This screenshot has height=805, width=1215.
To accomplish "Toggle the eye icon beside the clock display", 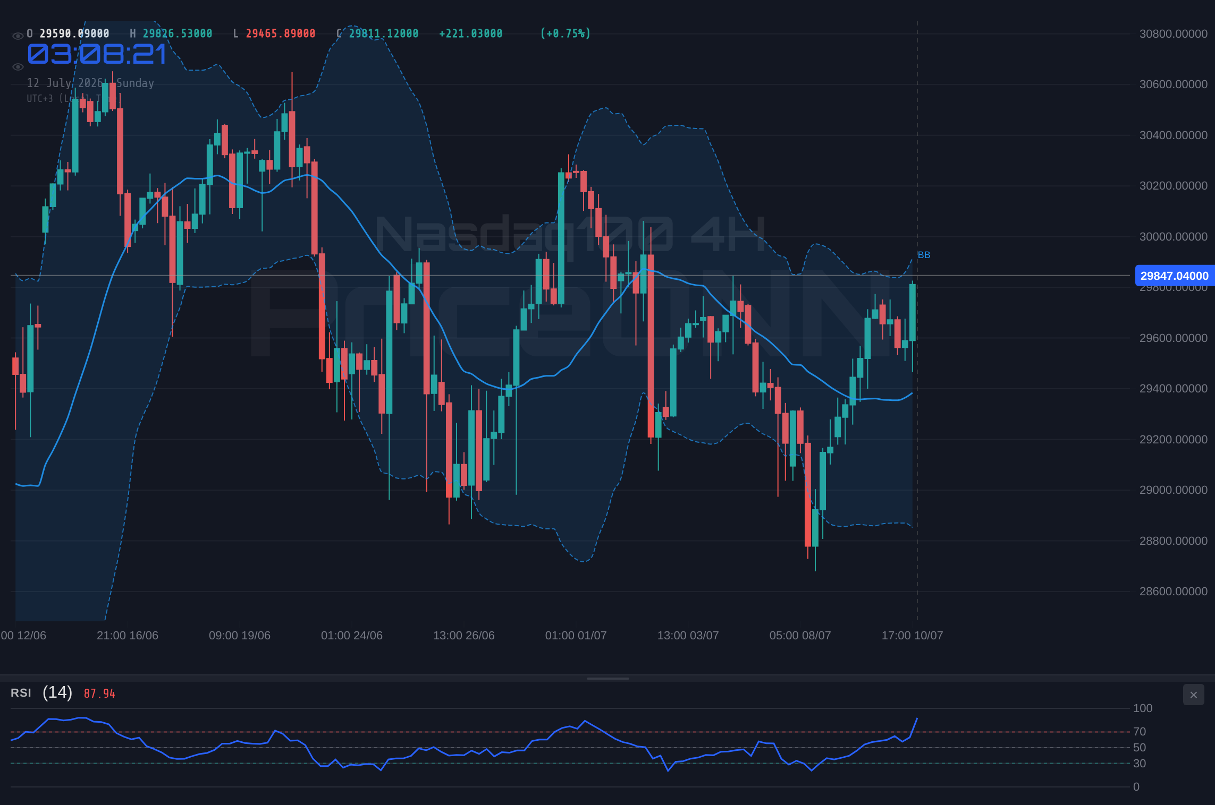I will tap(18, 67).
